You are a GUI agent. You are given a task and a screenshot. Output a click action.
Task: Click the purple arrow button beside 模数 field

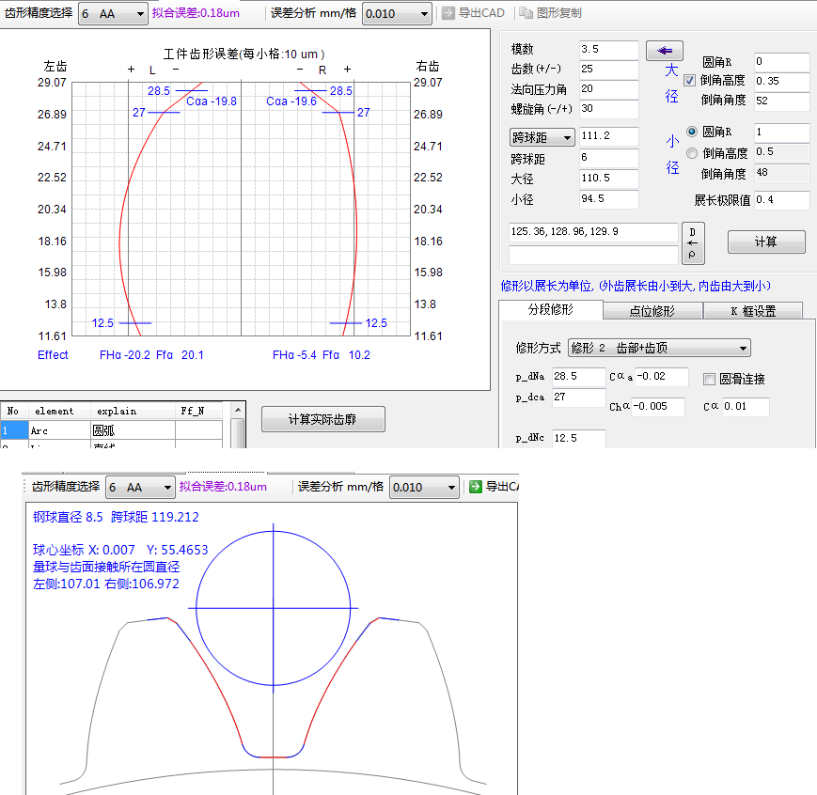(x=665, y=50)
